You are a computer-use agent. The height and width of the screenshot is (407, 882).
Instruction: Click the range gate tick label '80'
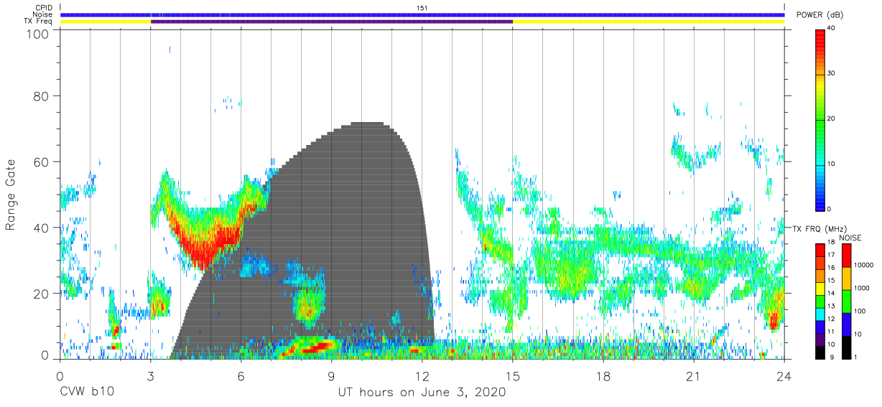[40, 95]
